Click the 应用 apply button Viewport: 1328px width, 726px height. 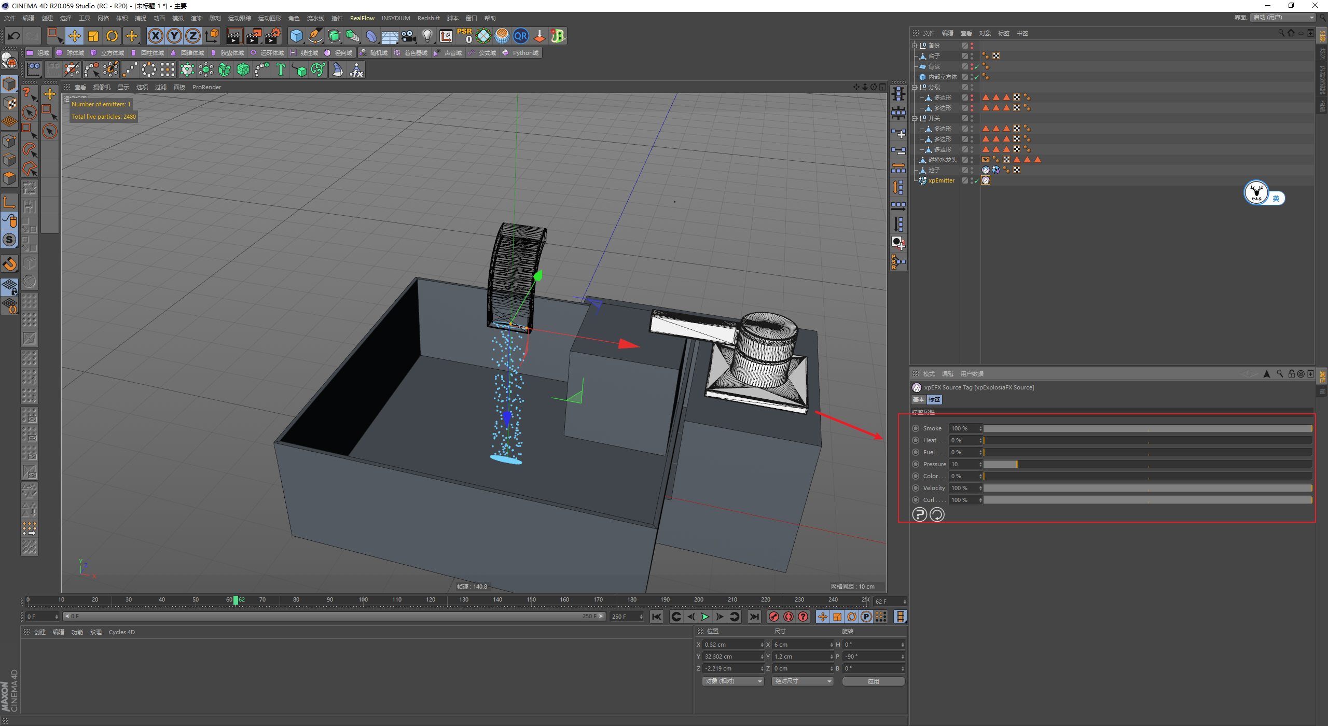click(873, 681)
